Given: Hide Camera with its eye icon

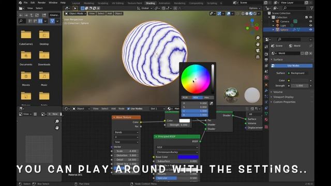Looking at the screenshot, I should point(310,21).
